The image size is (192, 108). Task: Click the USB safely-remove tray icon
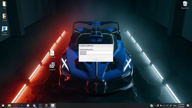coord(158,106)
